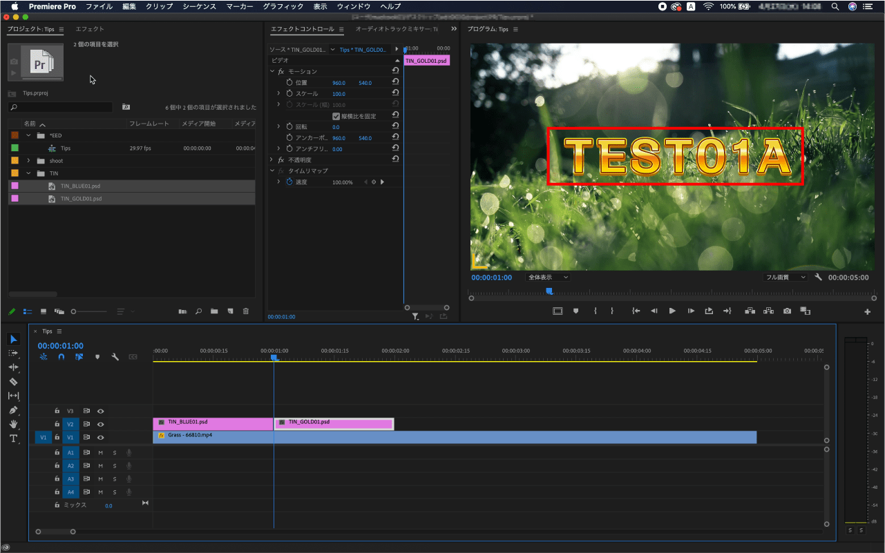This screenshot has width=885, height=553.
Task: Open the シーケンス menu
Action: [x=200, y=6]
